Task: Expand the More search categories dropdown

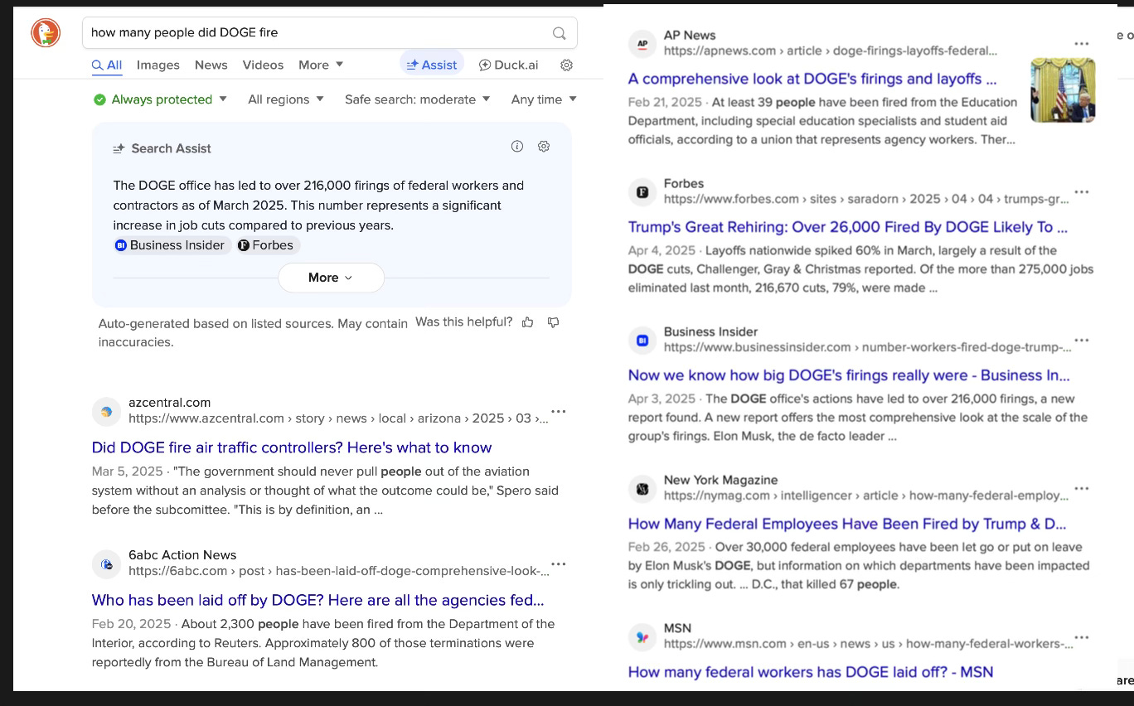Action: pos(321,65)
